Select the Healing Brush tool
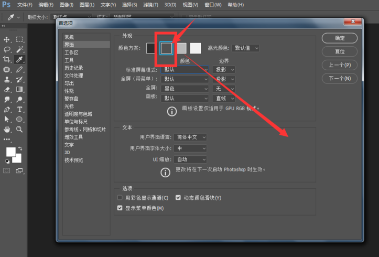This screenshot has height=257, width=379. [x=7, y=70]
